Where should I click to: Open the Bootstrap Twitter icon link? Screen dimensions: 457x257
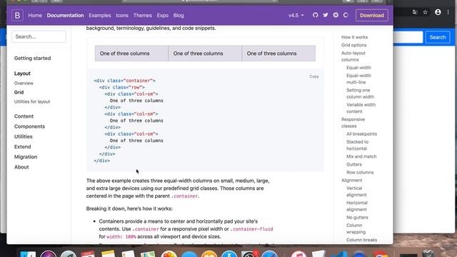tap(326, 15)
